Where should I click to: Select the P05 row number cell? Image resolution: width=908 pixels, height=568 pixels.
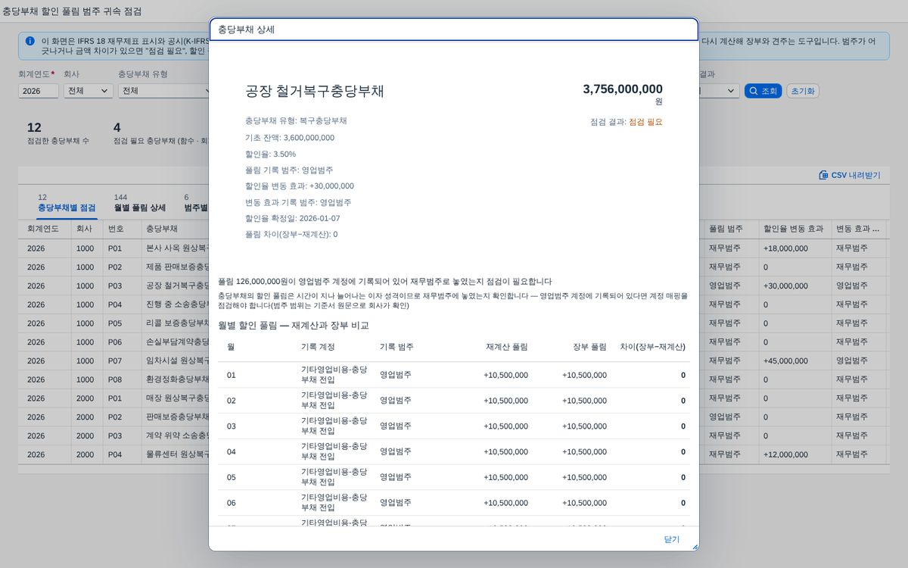[121, 323]
